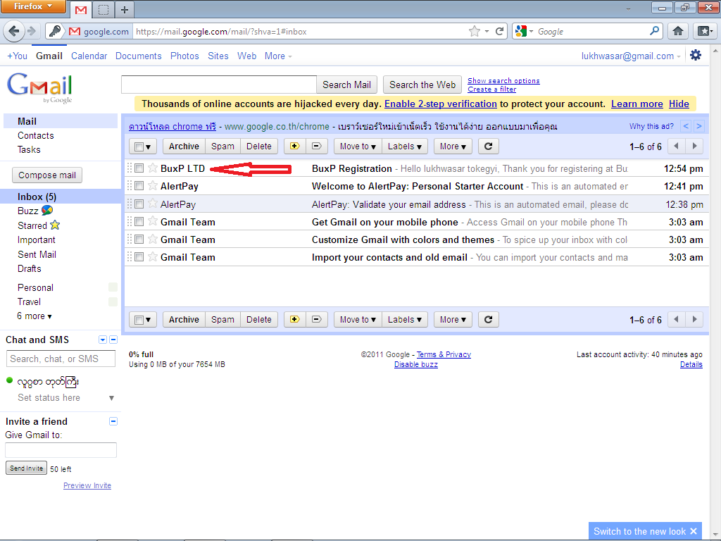This screenshot has height=541, width=721.
Task: Click Enable 2-step verification link
Action: [x=441, y=104]
